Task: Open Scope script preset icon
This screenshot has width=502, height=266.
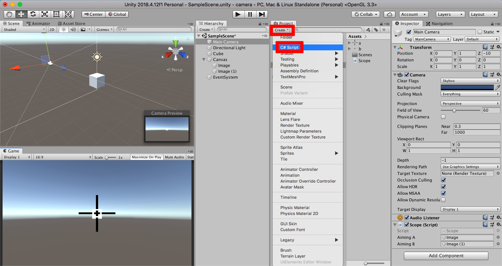Action: click(x=492, y=224)
